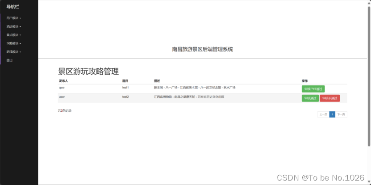Select the publisher cell 'user'
371x185 pixels.
click(x=62, y=97)
